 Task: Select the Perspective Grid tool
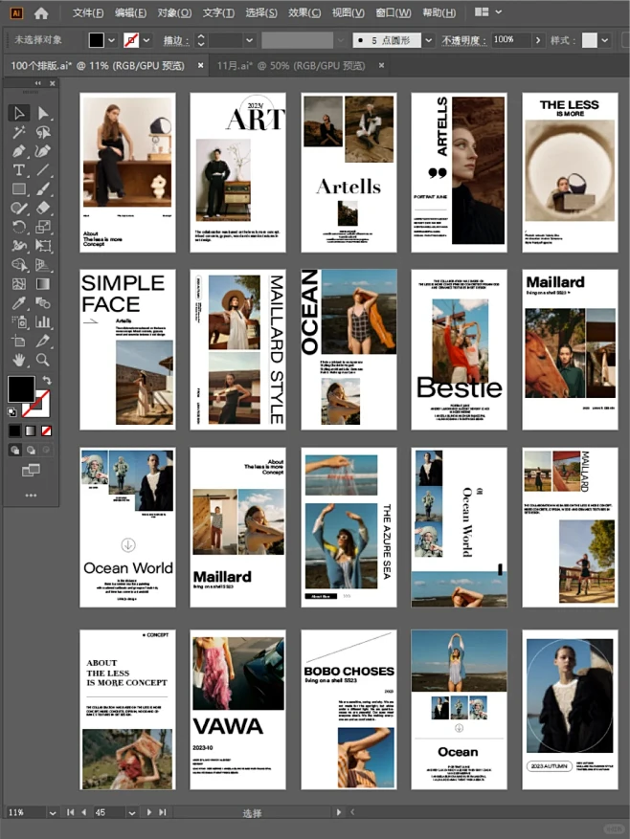[x=43, y=265]
